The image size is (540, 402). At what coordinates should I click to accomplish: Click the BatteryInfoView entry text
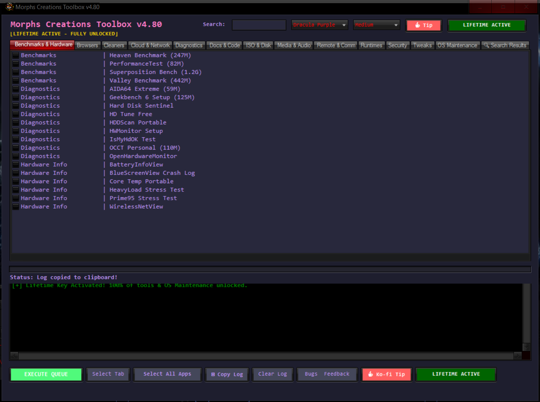pos(136,165)
